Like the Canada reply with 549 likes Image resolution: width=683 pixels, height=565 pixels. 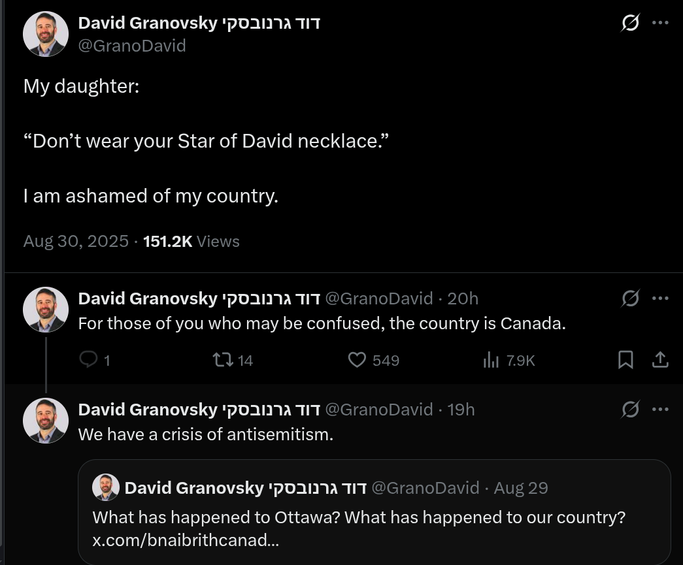[357, 360]
